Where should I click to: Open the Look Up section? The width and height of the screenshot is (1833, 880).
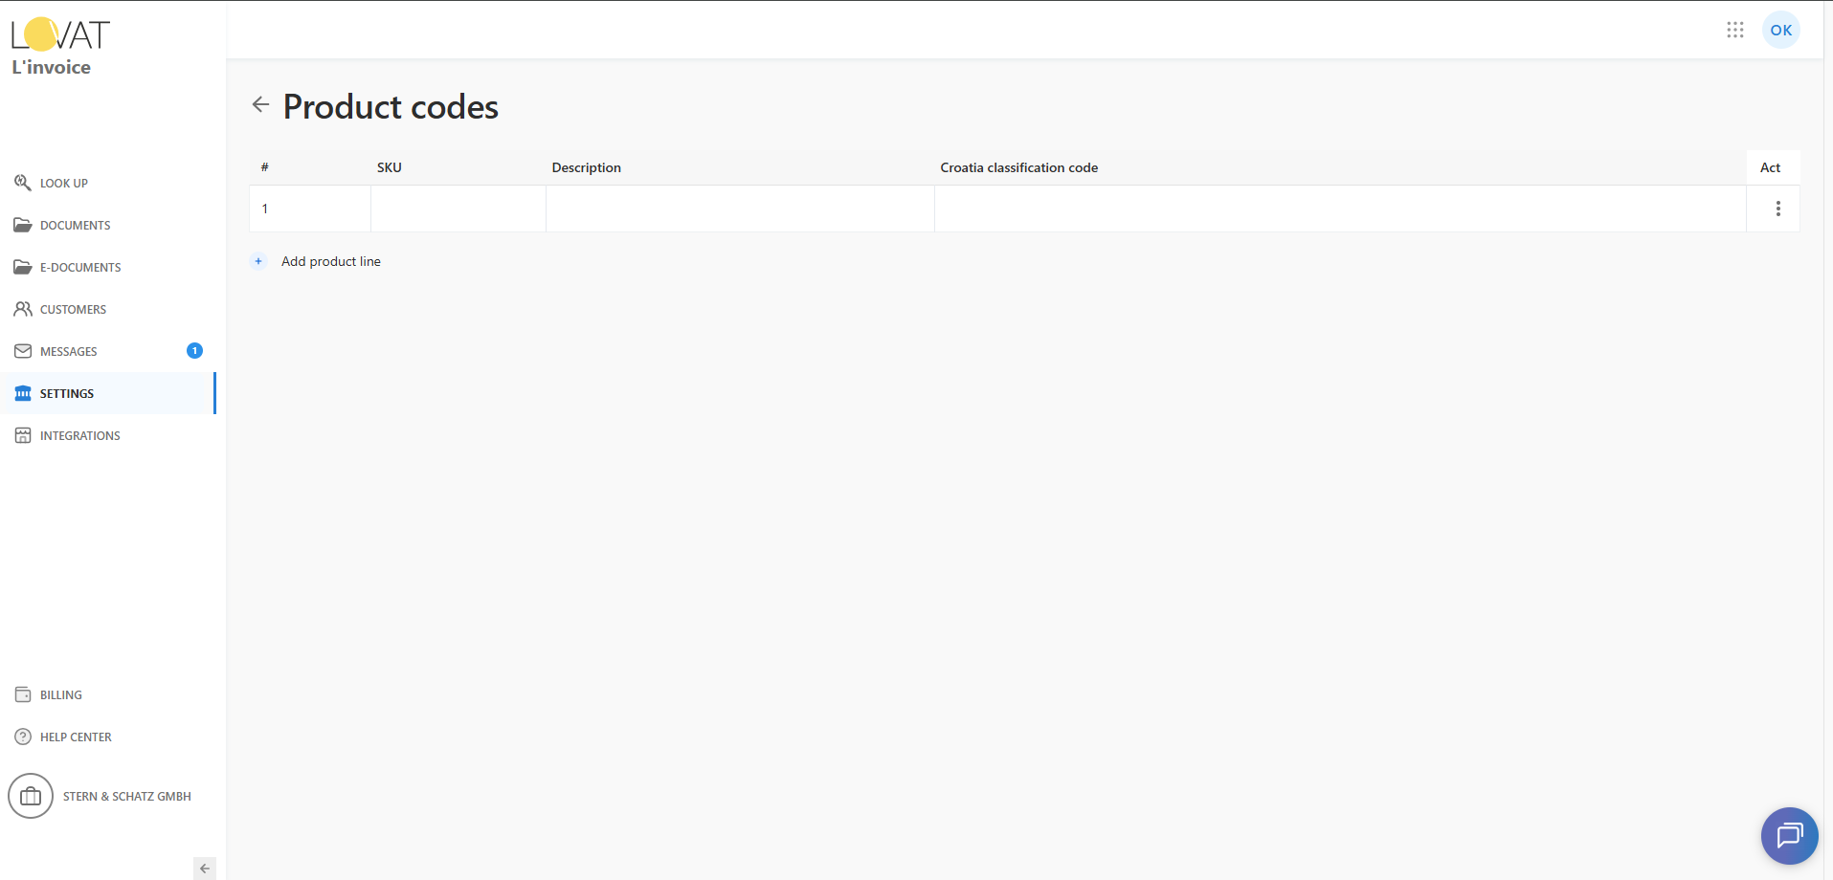coord(63,183)
